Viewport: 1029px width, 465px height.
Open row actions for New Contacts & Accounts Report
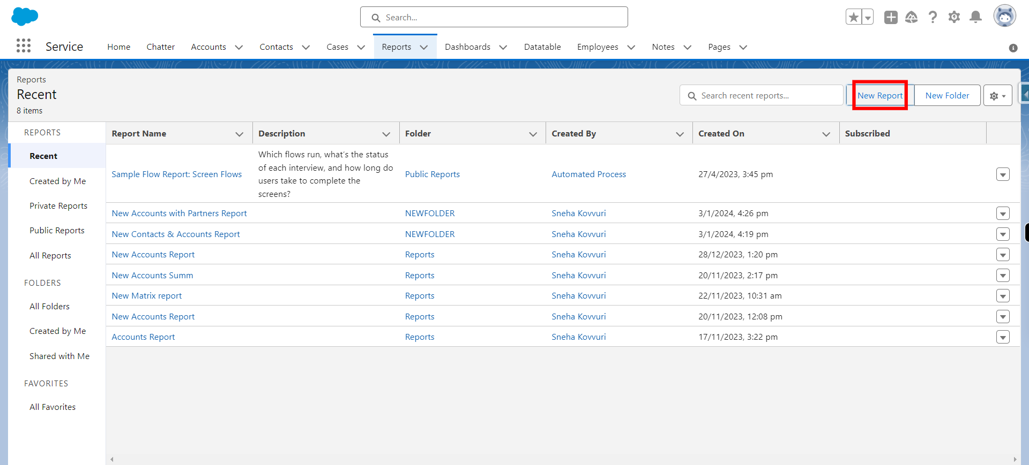[1003, 234]
